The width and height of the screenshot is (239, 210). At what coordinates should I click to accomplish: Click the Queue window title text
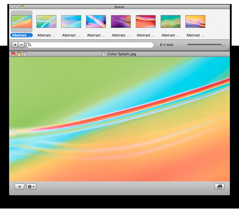pyautogui.click(x=119, y=7)
